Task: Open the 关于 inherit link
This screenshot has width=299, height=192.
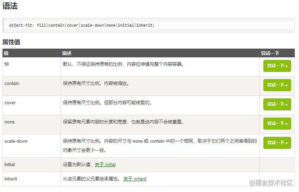Action: coord(135,179)
